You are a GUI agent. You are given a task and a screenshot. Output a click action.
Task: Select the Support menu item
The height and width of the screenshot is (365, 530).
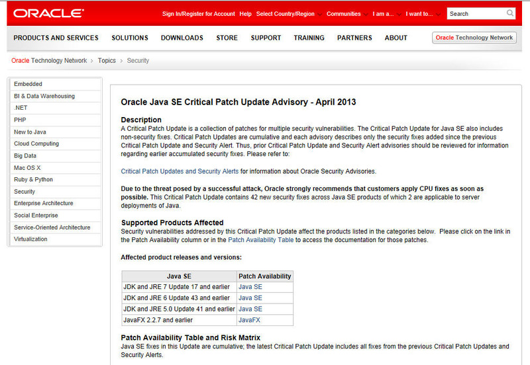point(266,38)
